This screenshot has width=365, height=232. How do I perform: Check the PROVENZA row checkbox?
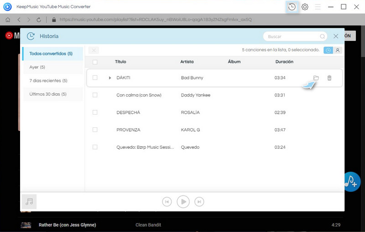click(x=95, y=130)
